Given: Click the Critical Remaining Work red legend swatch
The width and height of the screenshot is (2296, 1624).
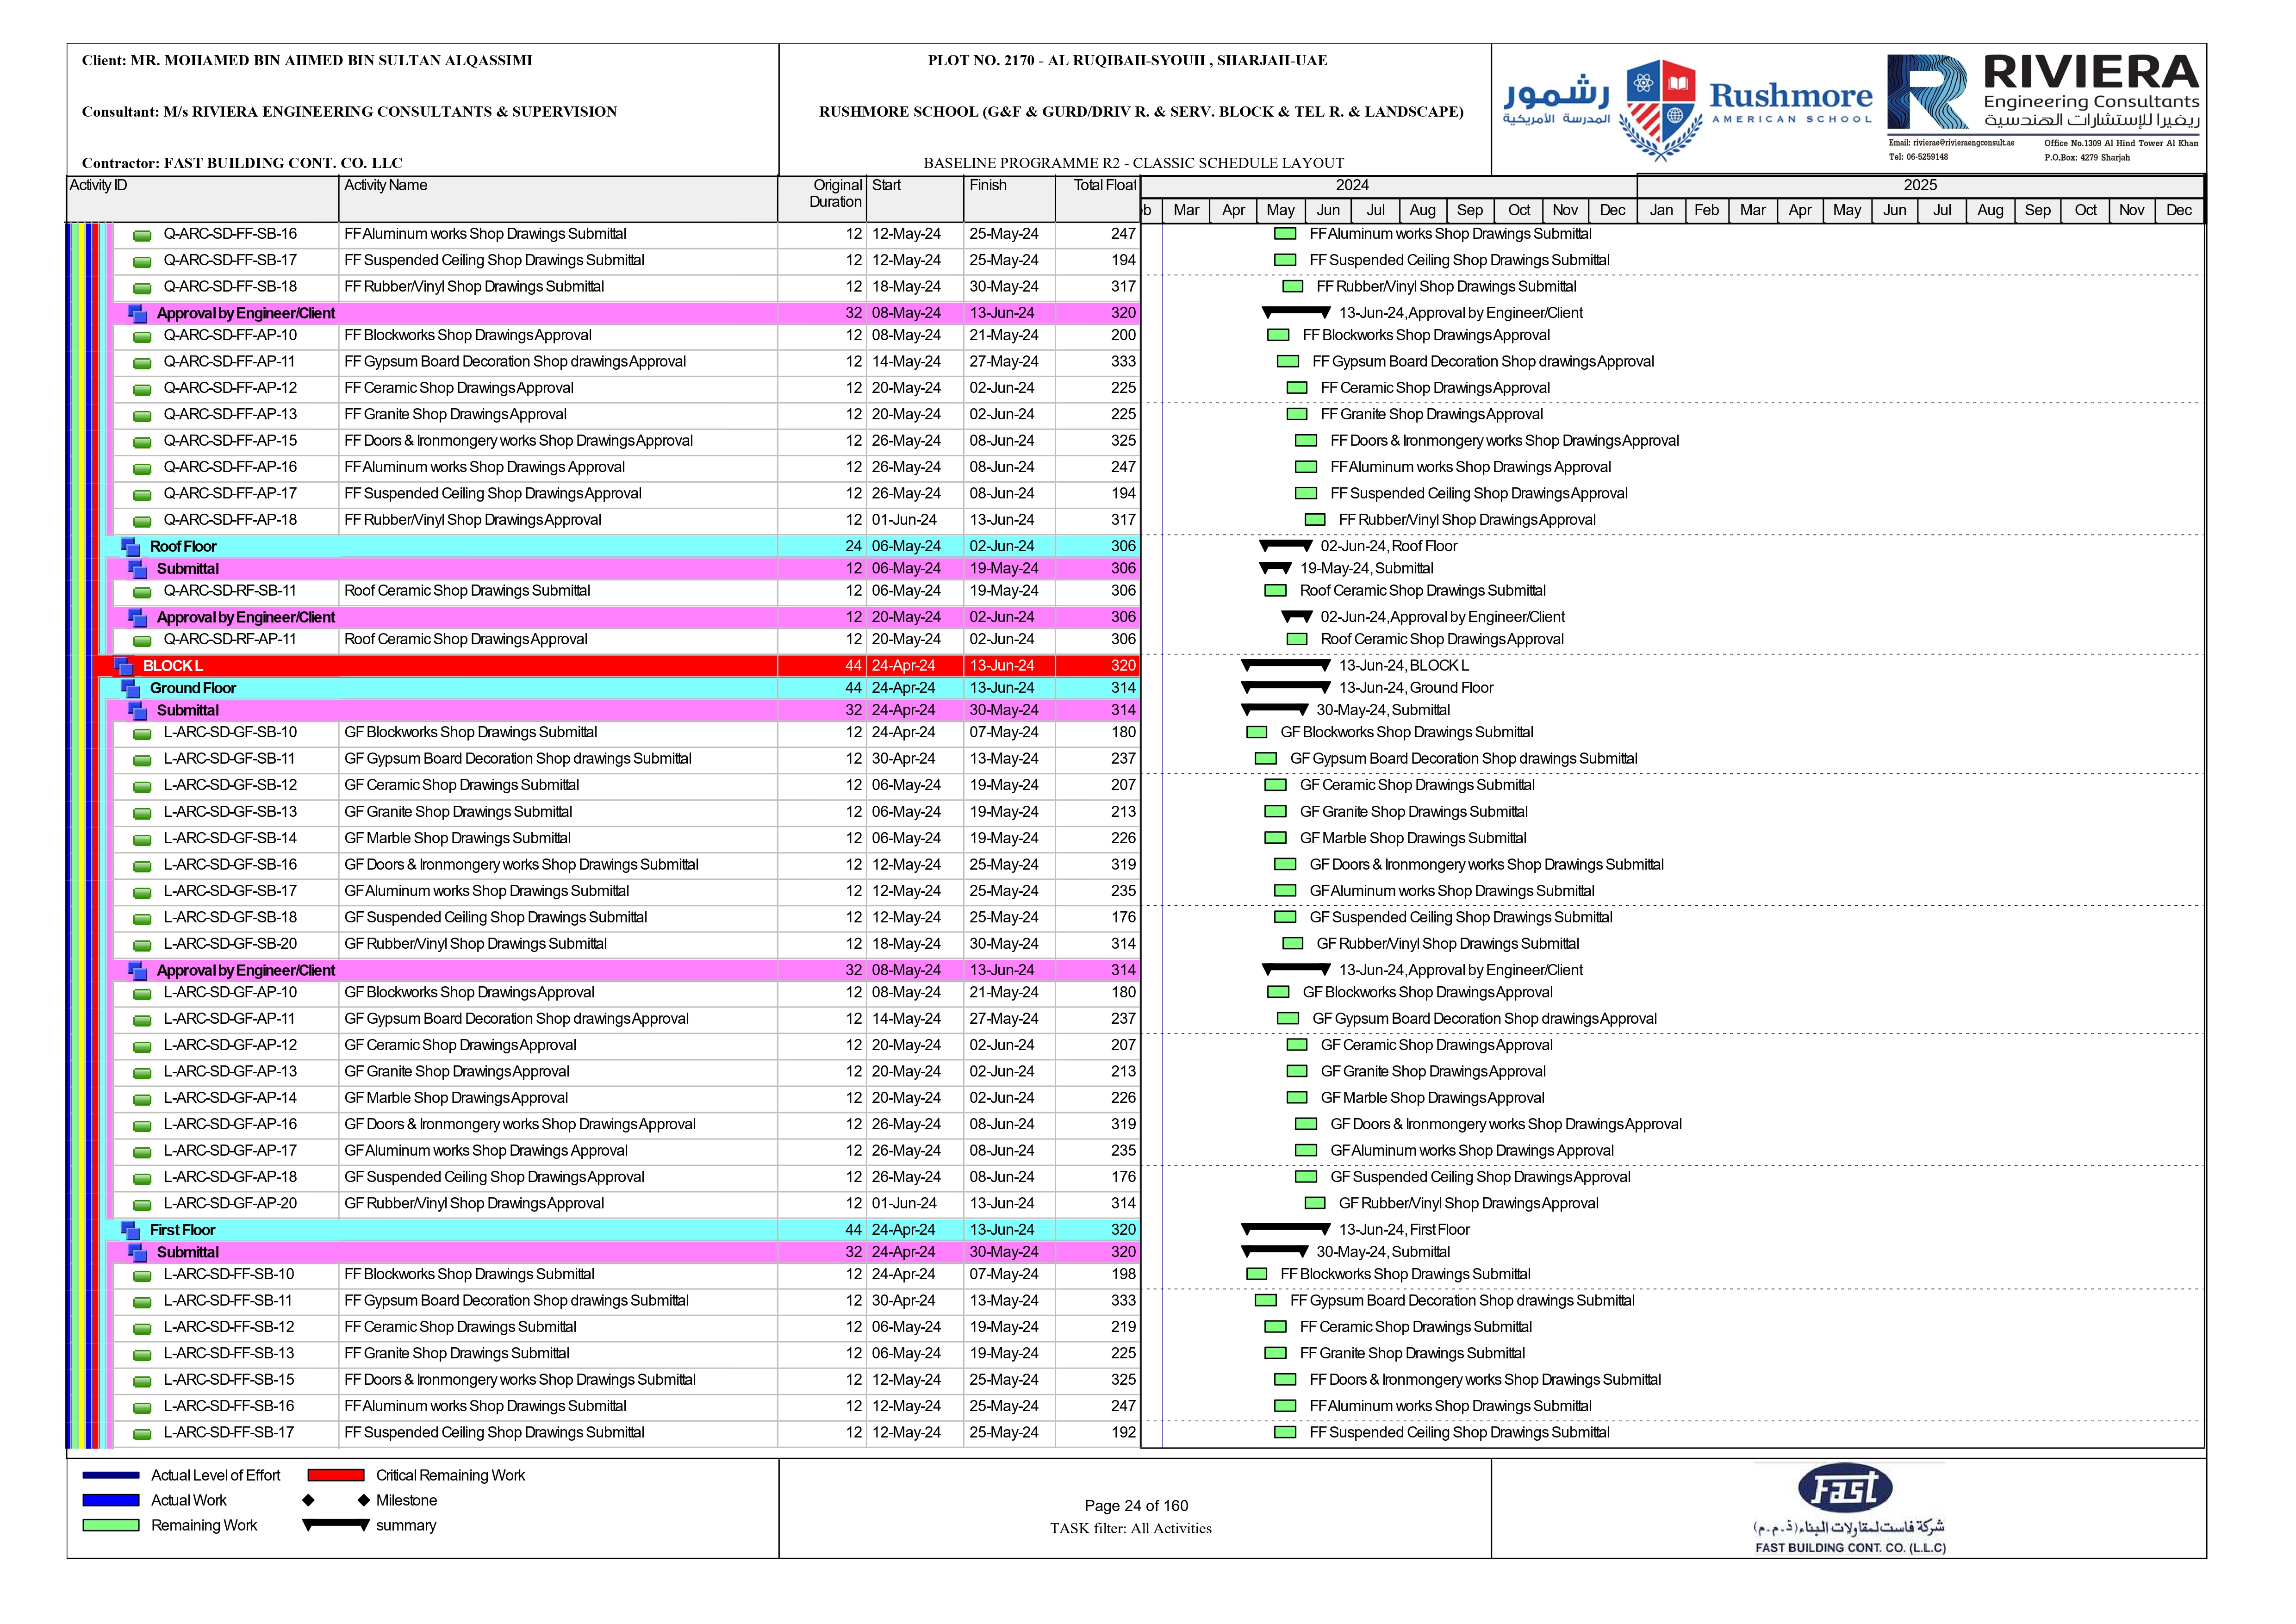Looking at the screenshot, I should click(x=336, y=1476).
